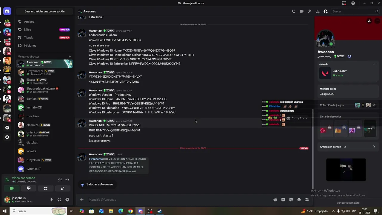
Task: Start a voice call with Aweonao
Action: click(294, 11)
